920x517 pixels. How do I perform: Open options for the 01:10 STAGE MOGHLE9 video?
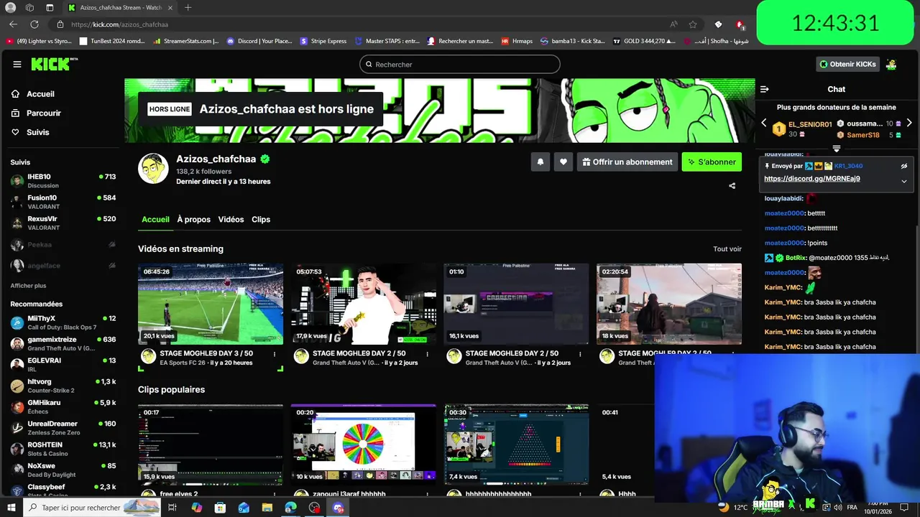(x=581, y=354)
